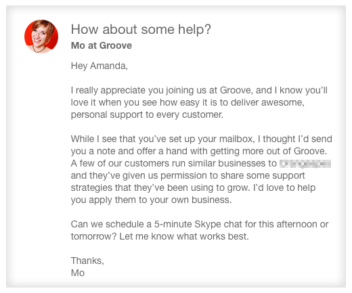The image size is (352, 293).
Task: Click 'Let me know what works best' sentence
Action: coord(183,236)
